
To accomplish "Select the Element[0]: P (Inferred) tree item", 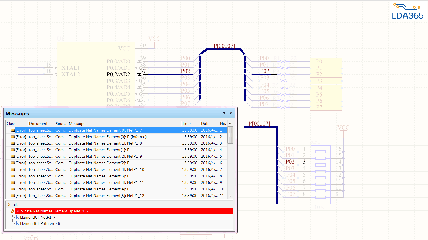I will point(40,224).
